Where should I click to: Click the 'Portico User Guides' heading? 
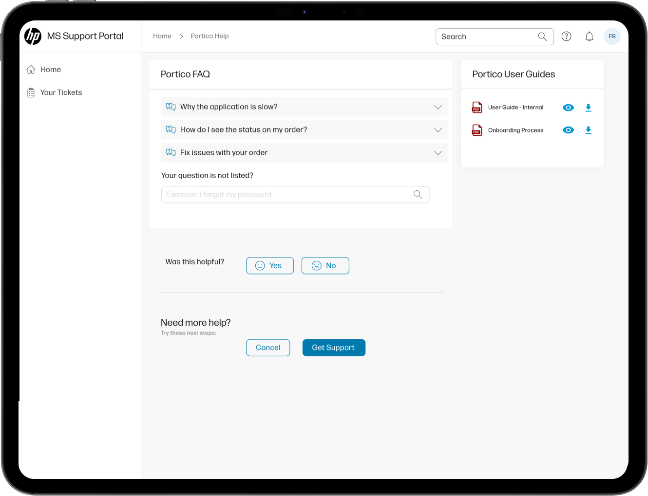(x=514, y=74)
